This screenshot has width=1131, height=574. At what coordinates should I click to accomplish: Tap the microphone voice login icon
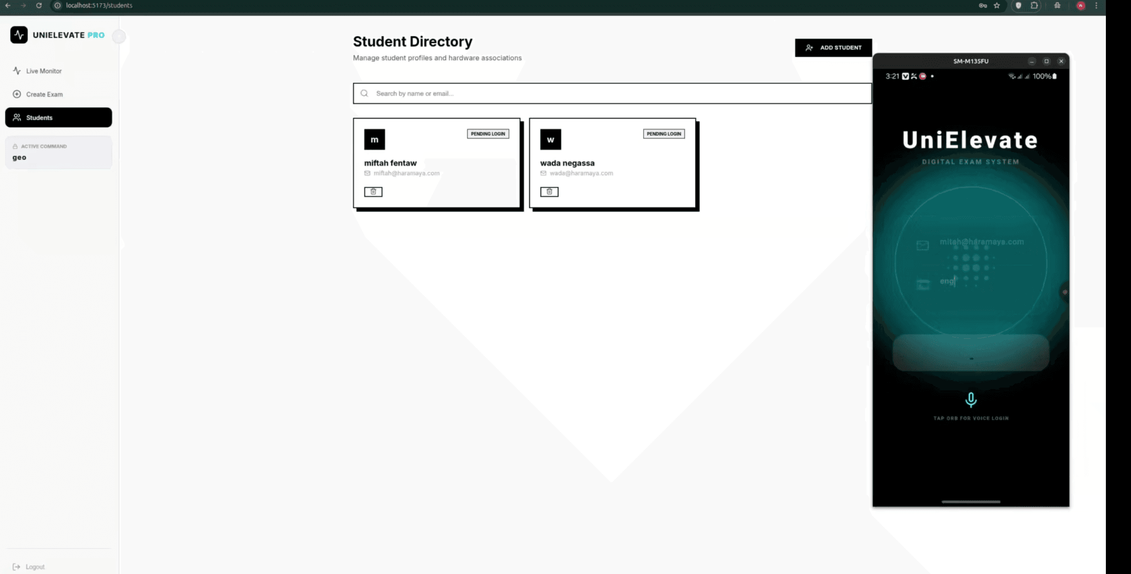point(971,400)
